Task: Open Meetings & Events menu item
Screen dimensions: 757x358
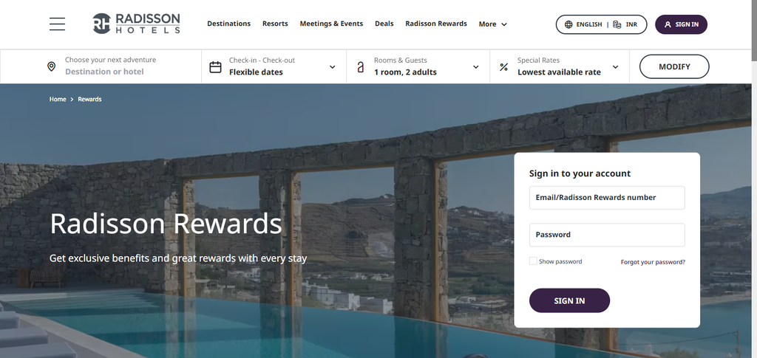Action: point(331,24)
